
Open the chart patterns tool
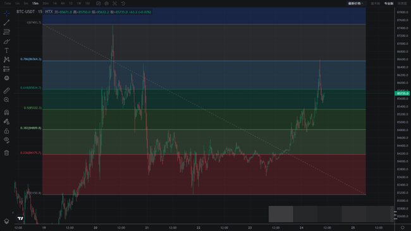coord(6,60)
